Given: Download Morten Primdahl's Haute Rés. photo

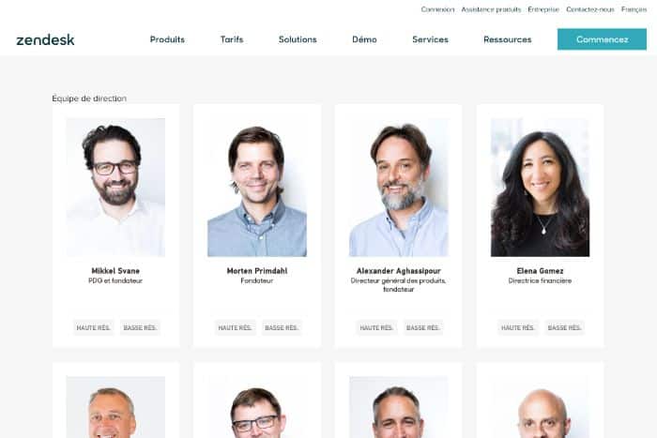Looking at the screenshot, I should [235, 327].
